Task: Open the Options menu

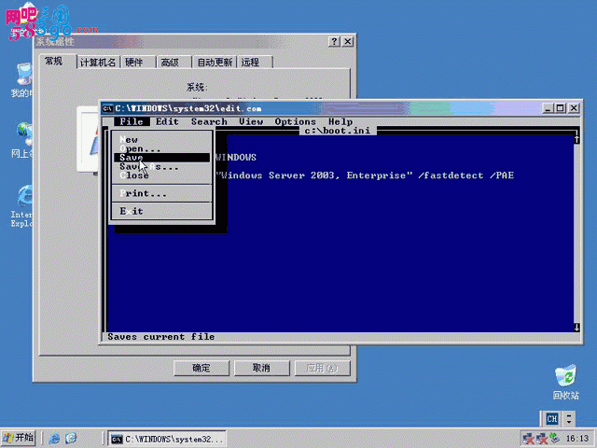Action: coord(296,121)
